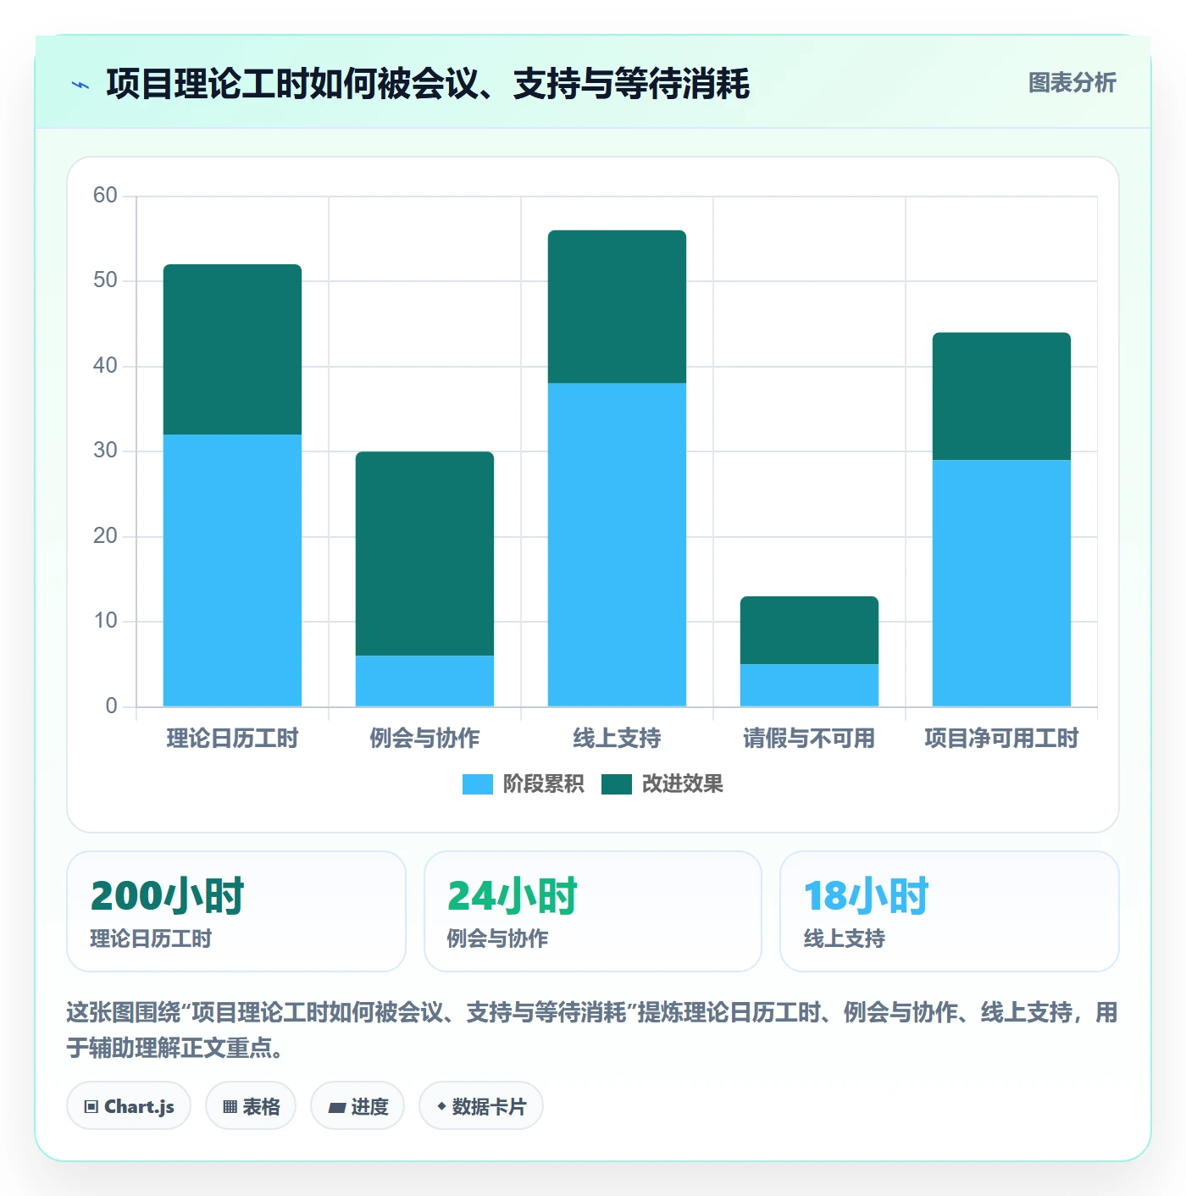Click the lightning bolt icon beside the title
Viewport: 1186px width, 1196px height.
pyautogui.click(x=80, y=85)
